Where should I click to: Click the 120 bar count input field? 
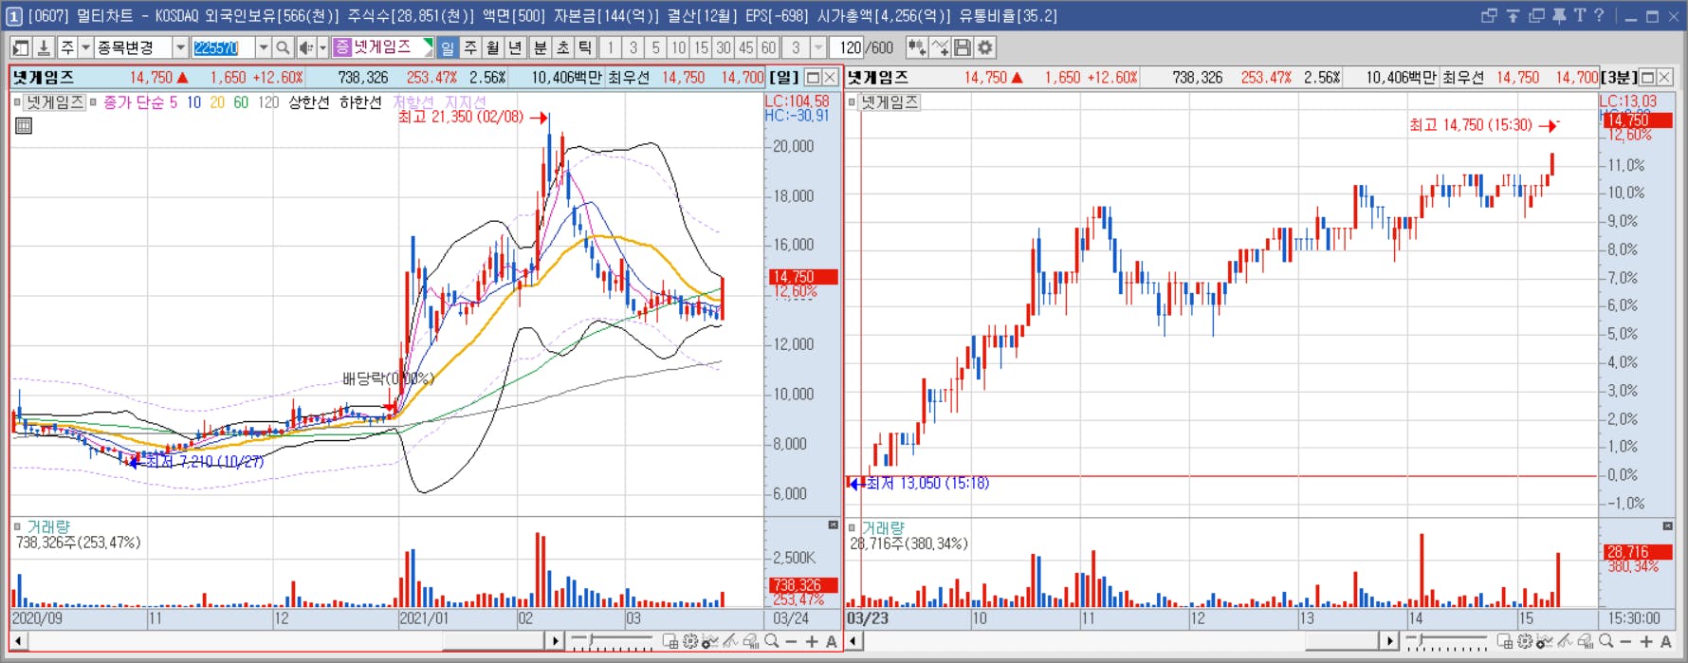(x=849, y=47)
